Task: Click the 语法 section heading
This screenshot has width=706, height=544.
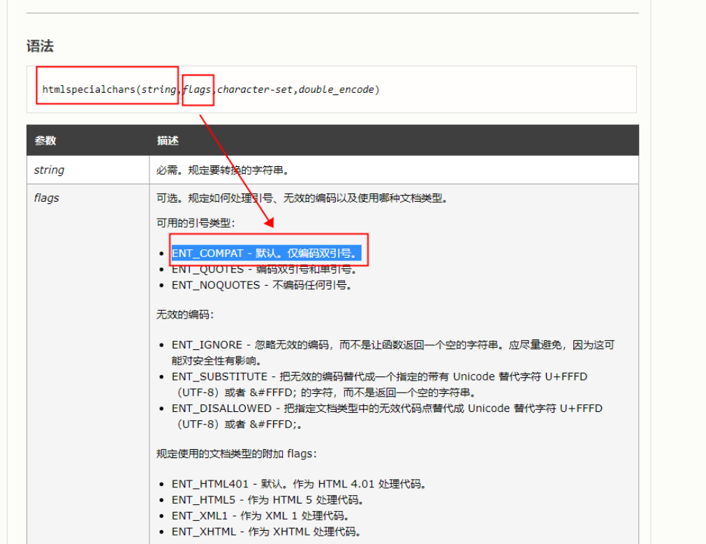Action: pos(41,47)
